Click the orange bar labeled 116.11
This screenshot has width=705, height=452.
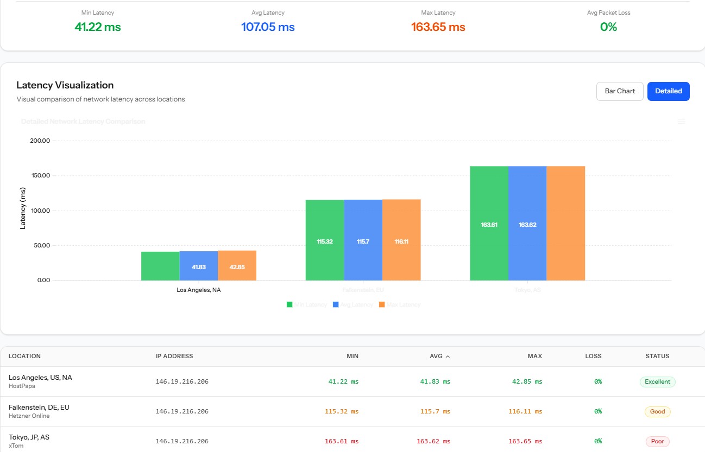[401, 240]
